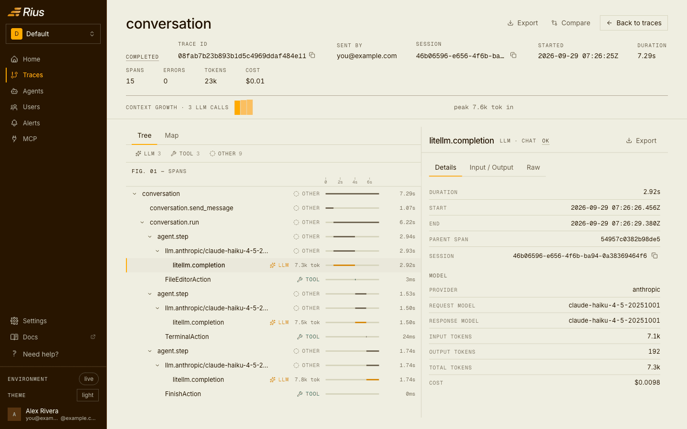Select the FileEditorAction span row
Image resolution: width=687 pixels, height=429 pixels.
tap(273, 280)
